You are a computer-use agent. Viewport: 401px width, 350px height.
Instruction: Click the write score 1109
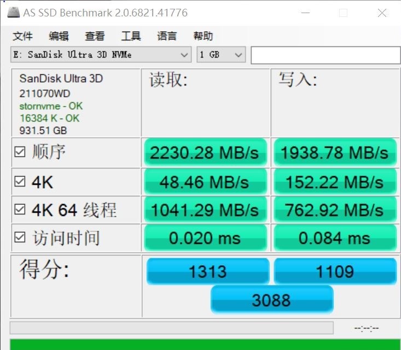coord(335,271)
